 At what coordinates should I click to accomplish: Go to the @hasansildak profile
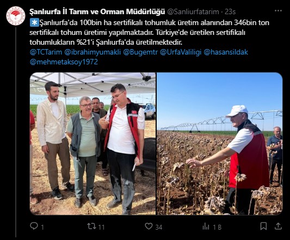[226, 52]
